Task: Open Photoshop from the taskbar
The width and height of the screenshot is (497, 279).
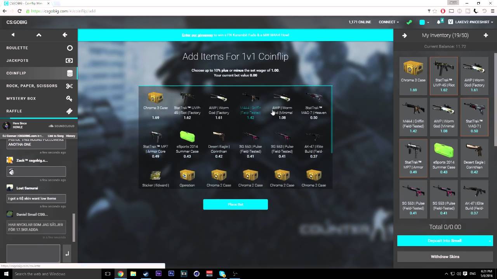Action: tap(171, 274)
